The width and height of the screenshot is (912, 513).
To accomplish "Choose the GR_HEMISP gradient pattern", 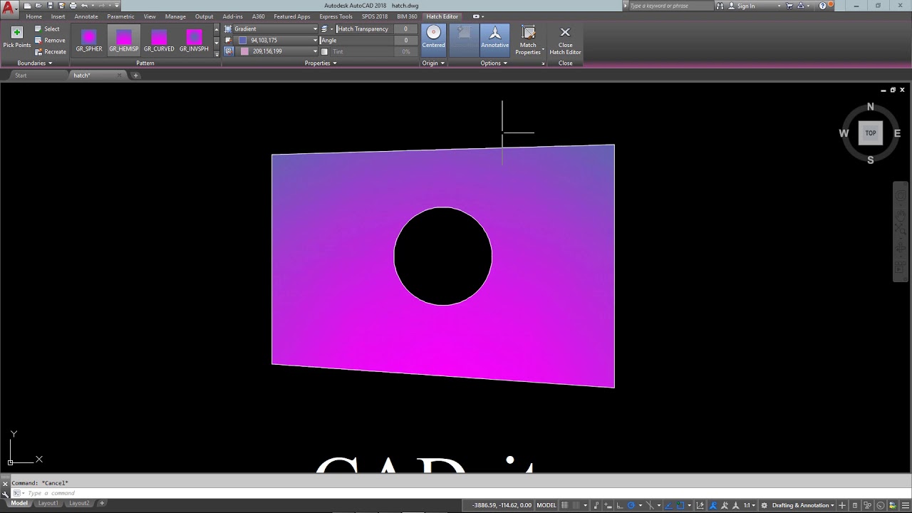I will [x=124, y=41].
